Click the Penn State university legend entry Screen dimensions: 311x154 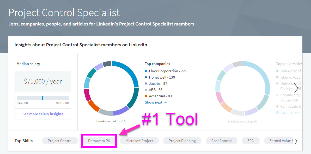pos(290,106)
